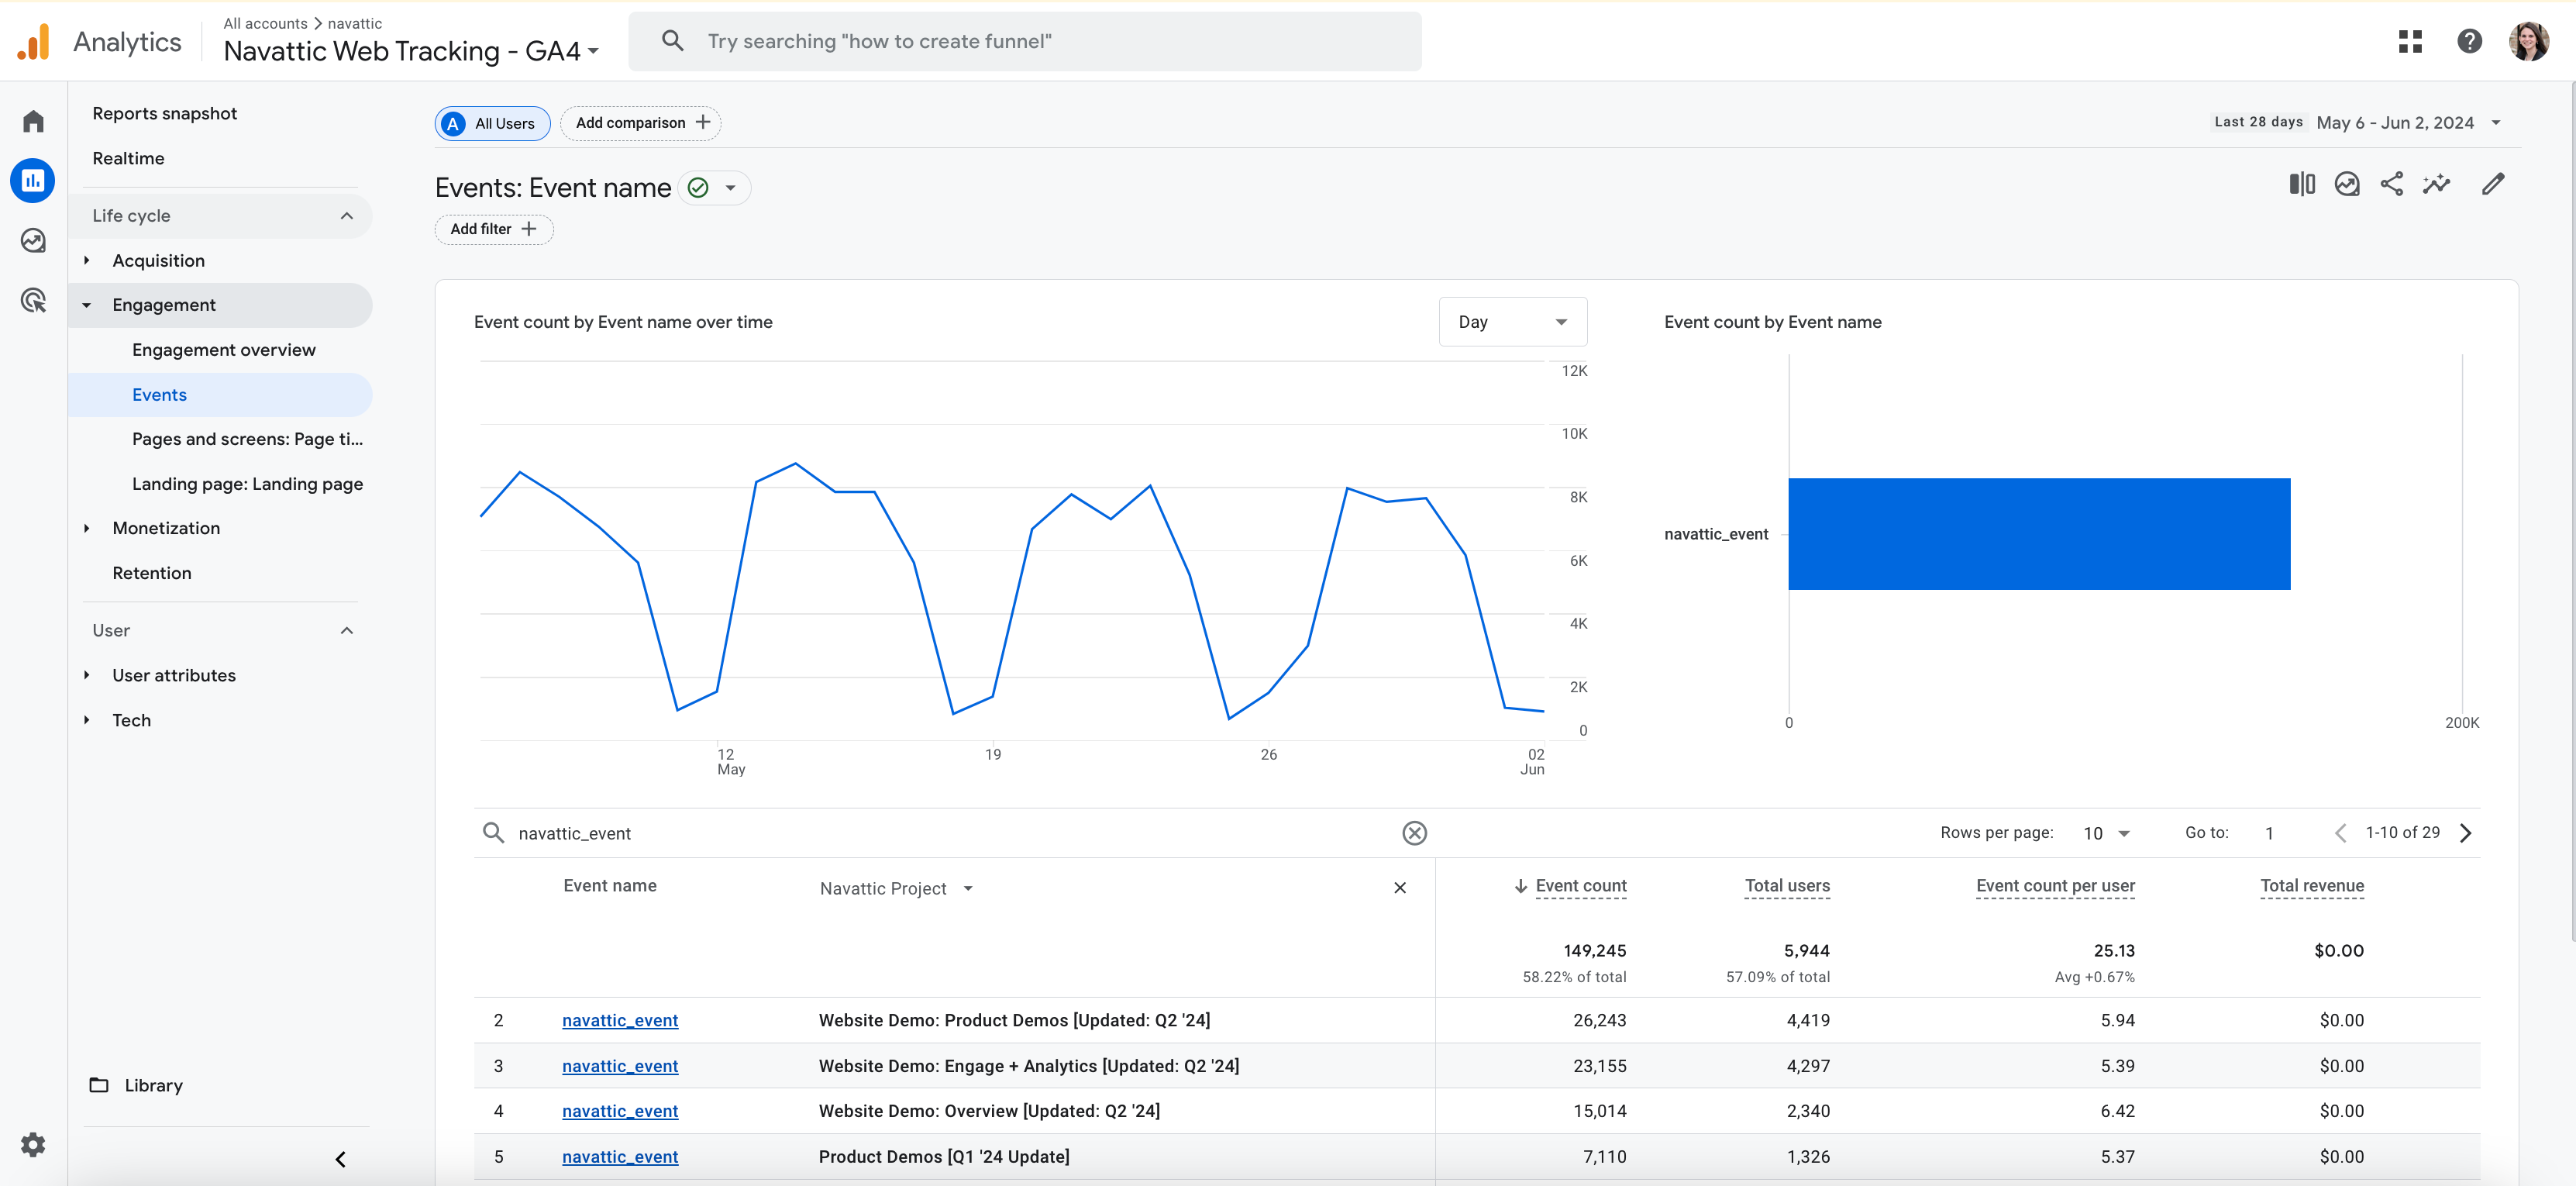Open Admin settings gear icon
Viewport: 2576px width, 1186px height.
click(33, 1145)
